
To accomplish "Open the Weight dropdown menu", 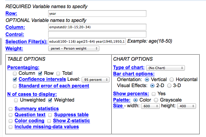I will pos(74,48).
